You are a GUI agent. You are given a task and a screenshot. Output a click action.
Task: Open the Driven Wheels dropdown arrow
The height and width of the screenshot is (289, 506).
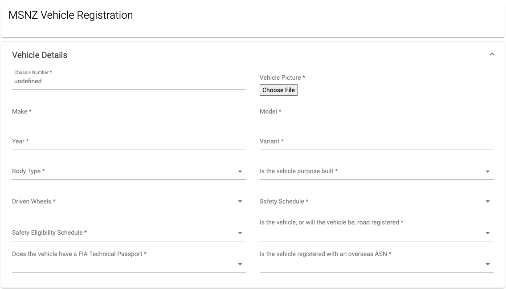click(x=240, y=202)
